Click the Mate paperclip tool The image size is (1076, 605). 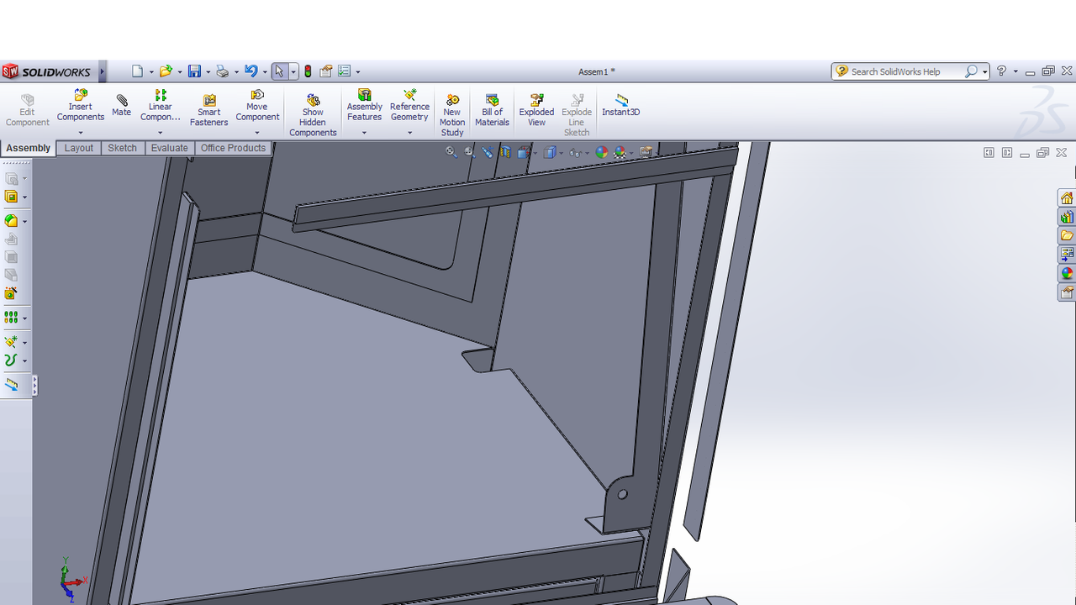pyautogui.click(x=122, y=105)
